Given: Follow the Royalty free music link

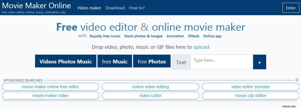Looking at the screenshot, I should 105,36.
